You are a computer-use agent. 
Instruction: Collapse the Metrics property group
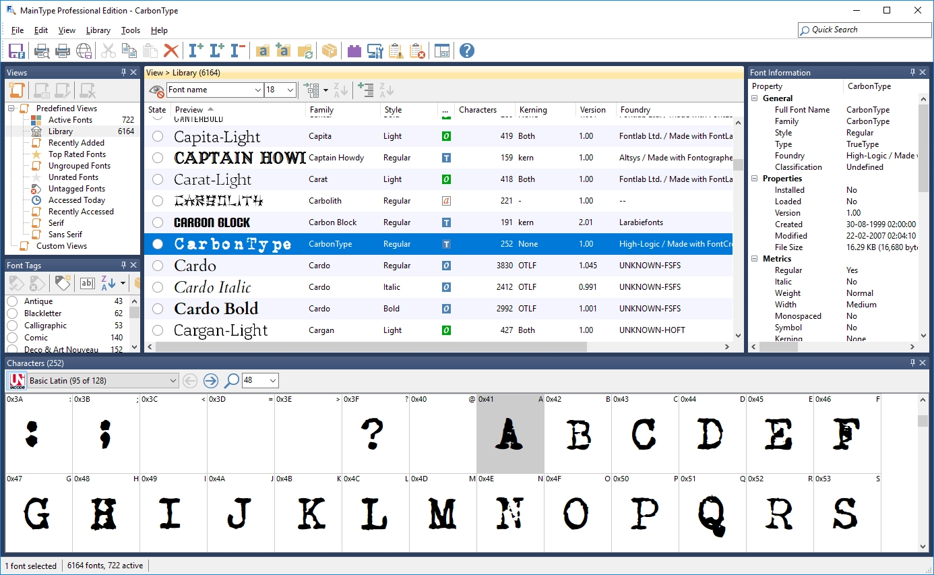755,259
